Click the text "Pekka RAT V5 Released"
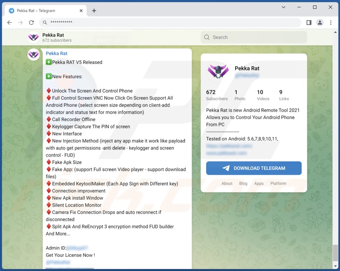Viewport: 340px width, 271px height. (77, 62)
